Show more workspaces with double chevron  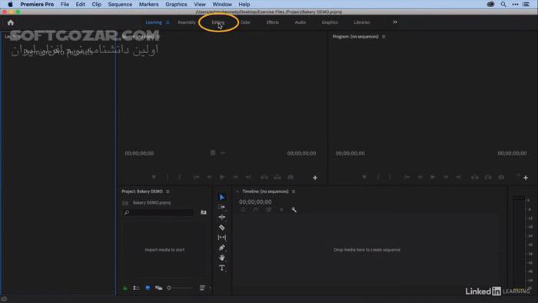tap(395, 22)
